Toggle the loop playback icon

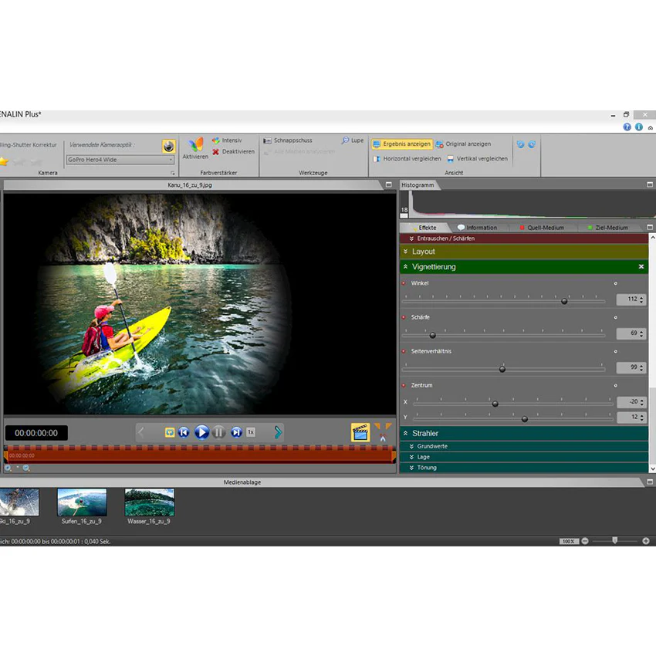pos(170,432)
